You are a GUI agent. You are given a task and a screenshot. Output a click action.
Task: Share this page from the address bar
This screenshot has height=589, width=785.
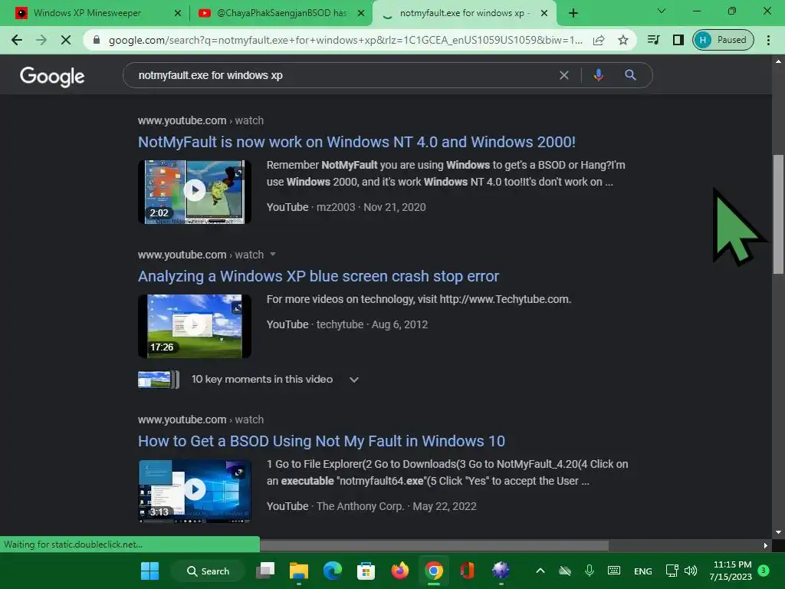pos(599,40)
